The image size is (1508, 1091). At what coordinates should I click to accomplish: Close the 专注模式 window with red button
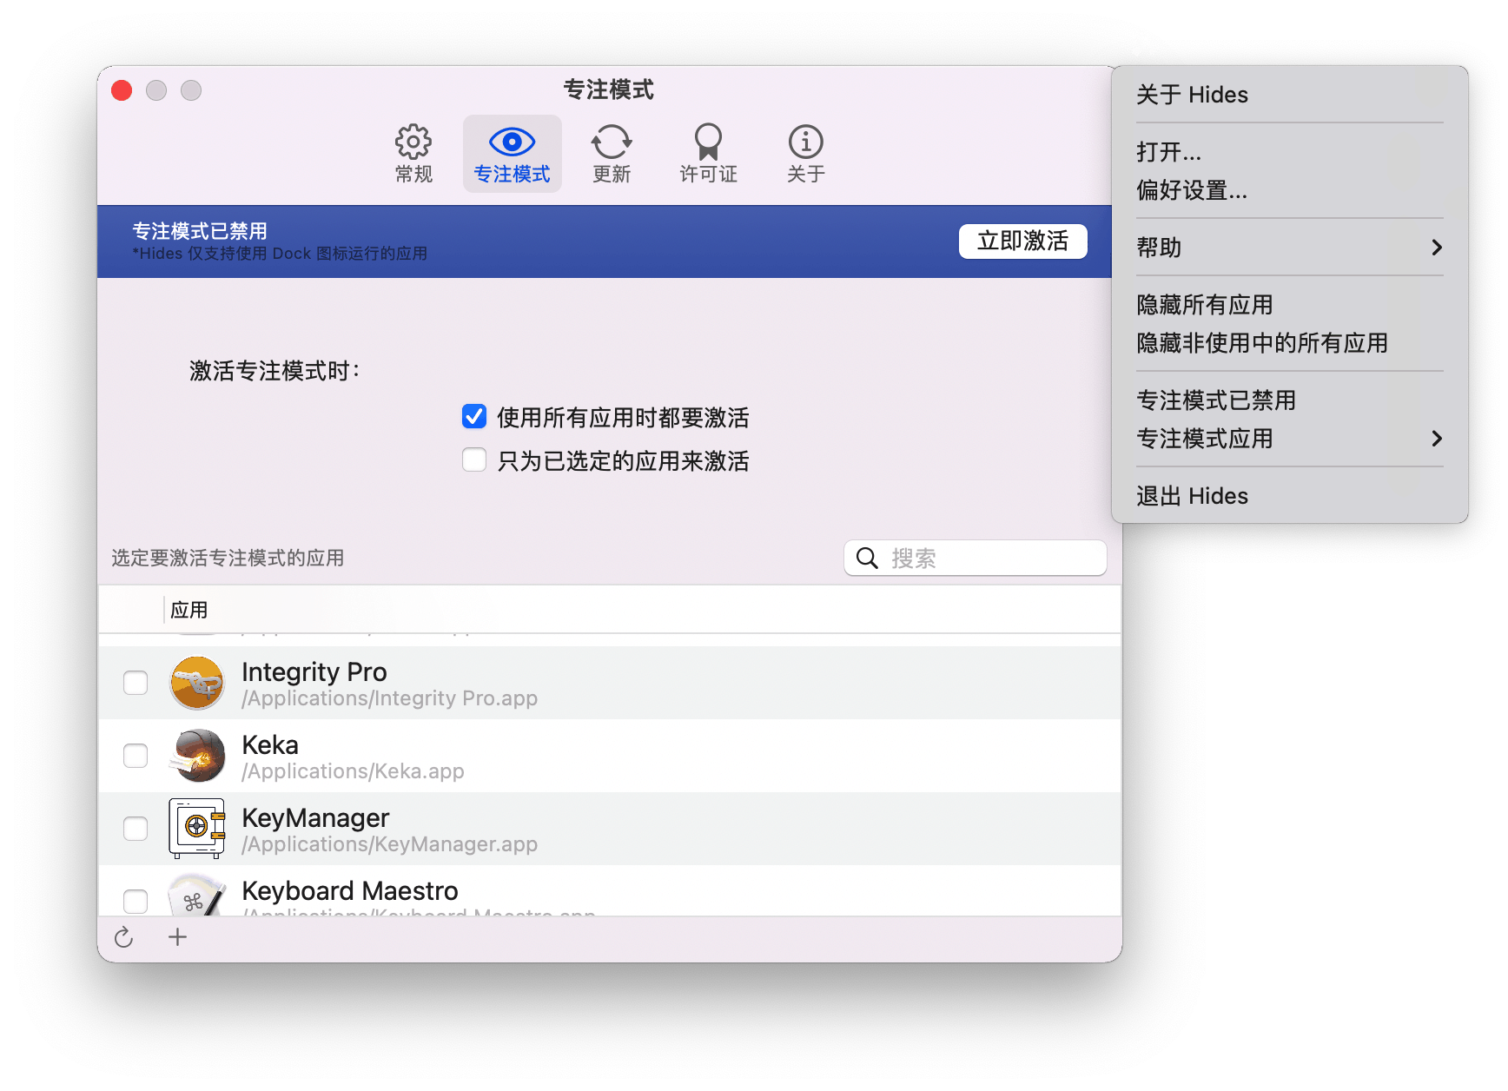coord(122,90)
